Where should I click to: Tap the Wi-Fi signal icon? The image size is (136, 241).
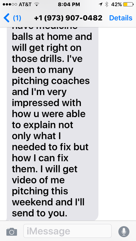(x=37, y=4)
